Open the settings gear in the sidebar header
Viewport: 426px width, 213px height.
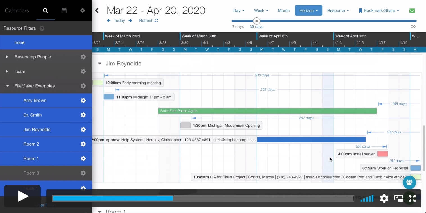pyautogui.click(x=82, y=10)
